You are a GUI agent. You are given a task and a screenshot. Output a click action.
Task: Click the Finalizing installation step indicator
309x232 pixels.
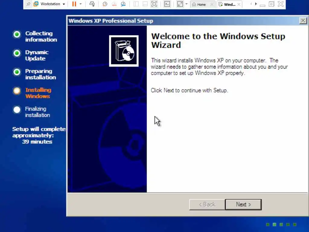[17, 110]
